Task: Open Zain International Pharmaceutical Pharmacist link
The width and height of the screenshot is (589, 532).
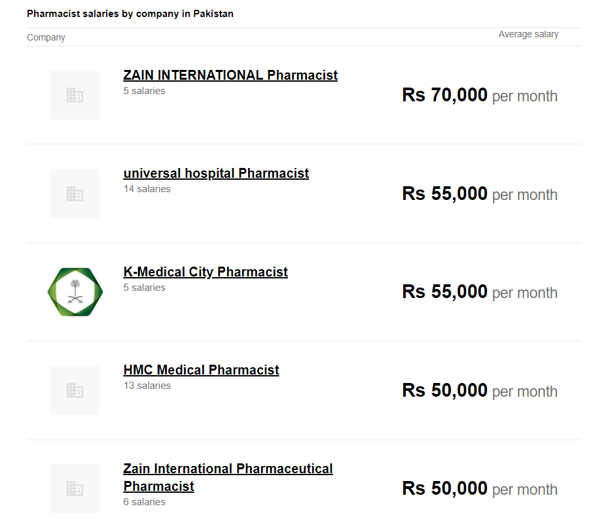Action: tap(228, 469)
